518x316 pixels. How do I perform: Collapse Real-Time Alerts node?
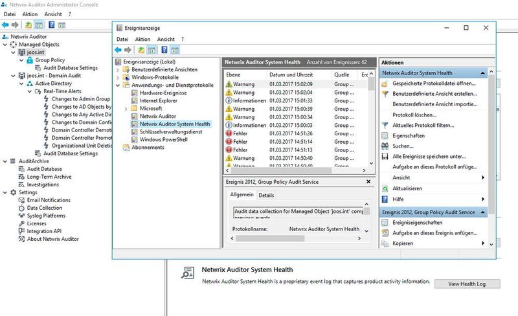tap(29, 91)
